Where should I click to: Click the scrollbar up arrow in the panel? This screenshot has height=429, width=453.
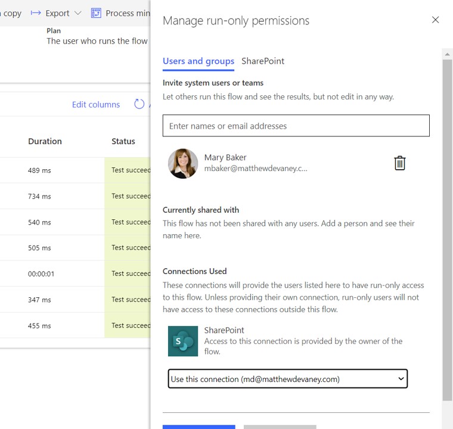point(448,54)
